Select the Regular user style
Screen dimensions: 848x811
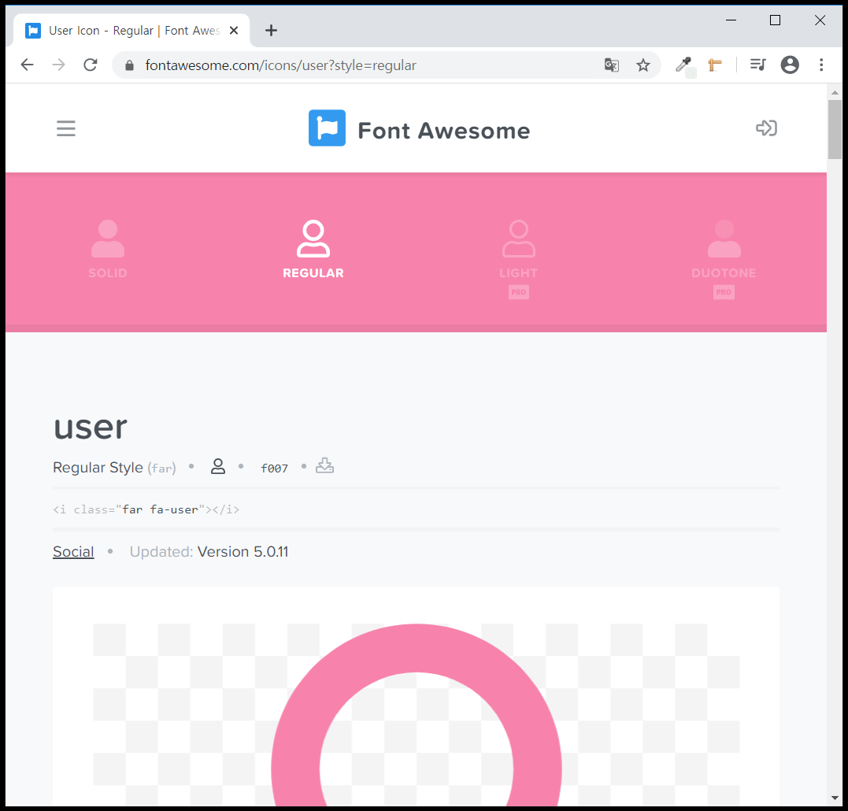tap(313, 250)
